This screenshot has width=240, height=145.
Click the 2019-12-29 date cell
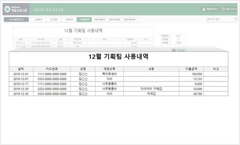tap(21, 89)
